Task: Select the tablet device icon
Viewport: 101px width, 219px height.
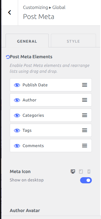Action: pyautogui.click(x=81, y=172)
